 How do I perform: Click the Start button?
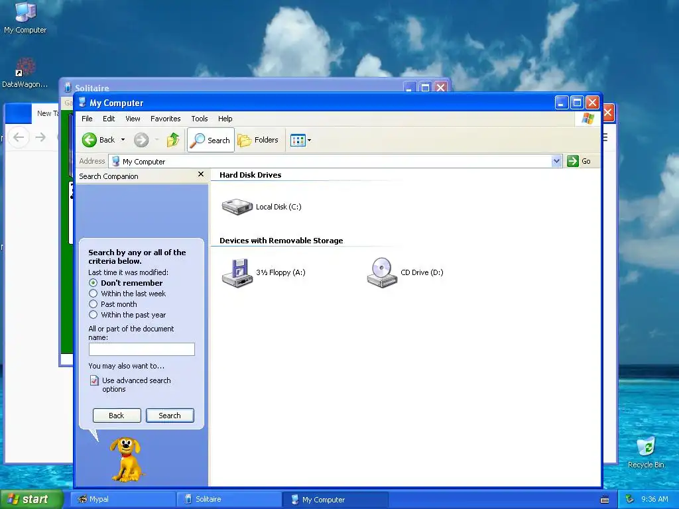31,499
